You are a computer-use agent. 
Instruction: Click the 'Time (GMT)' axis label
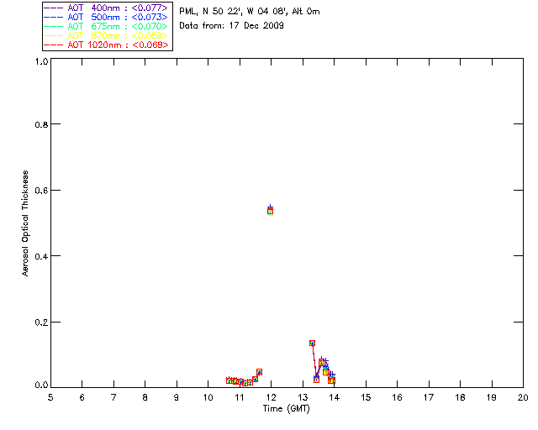click(286, 409)
